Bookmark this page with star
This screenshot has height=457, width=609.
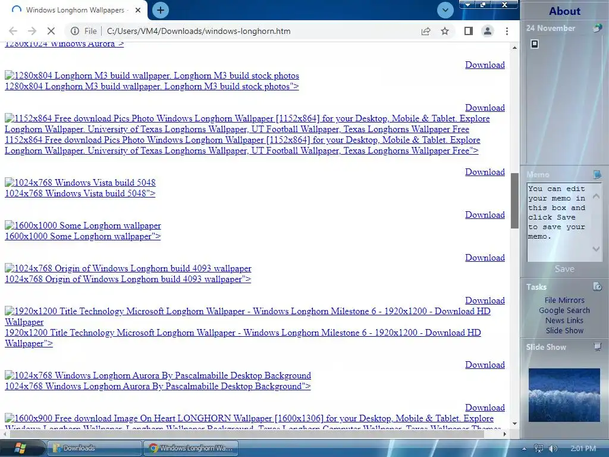(x=445, y=31)
